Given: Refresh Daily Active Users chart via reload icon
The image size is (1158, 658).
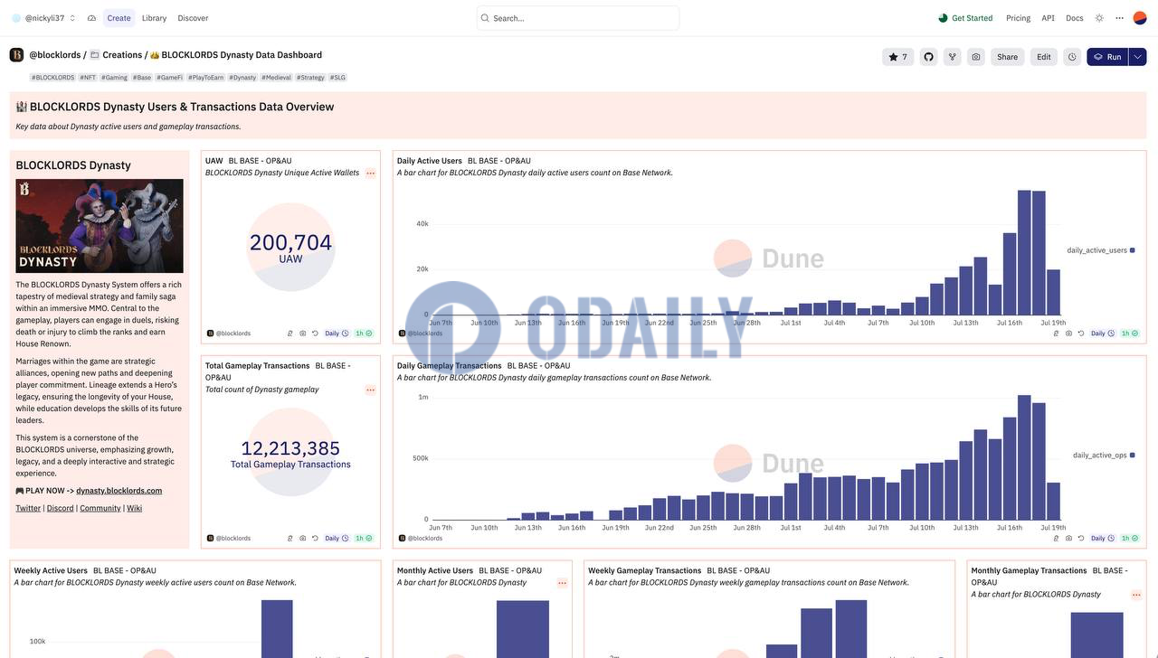Looking at the screenshot, I should [x=1081, y=334].
